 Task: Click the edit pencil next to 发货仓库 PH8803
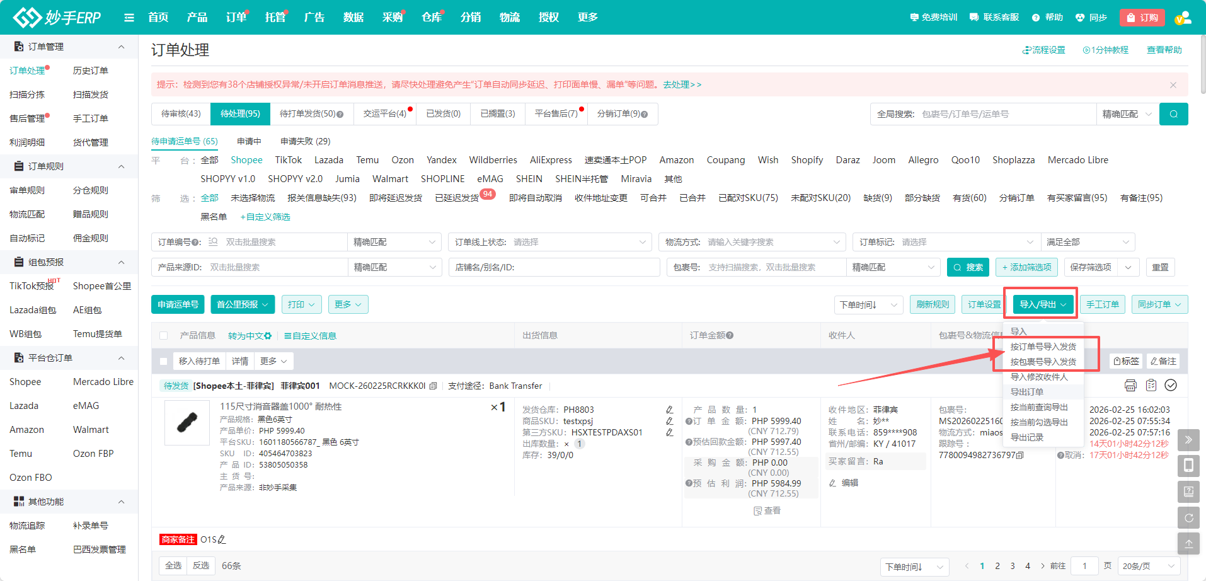click(x=669, y=410)
